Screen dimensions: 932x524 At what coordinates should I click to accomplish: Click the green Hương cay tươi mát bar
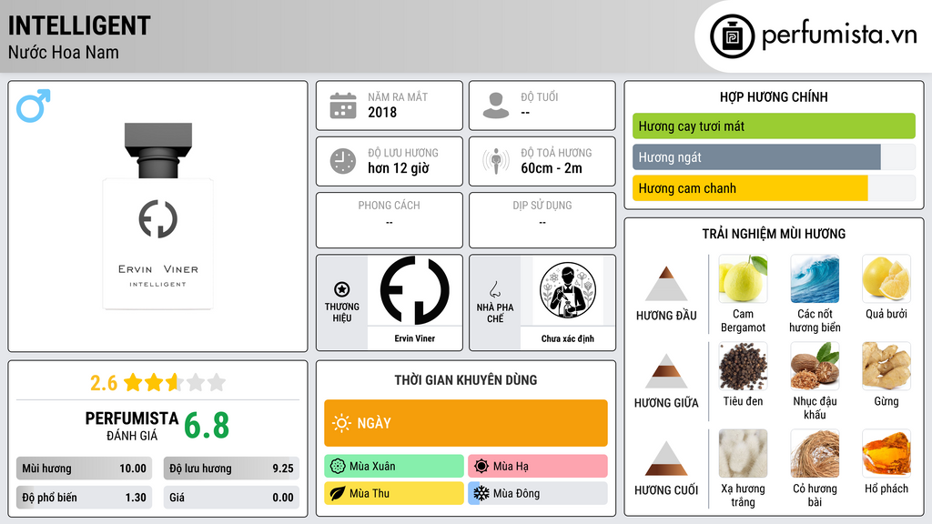(774, 126)
